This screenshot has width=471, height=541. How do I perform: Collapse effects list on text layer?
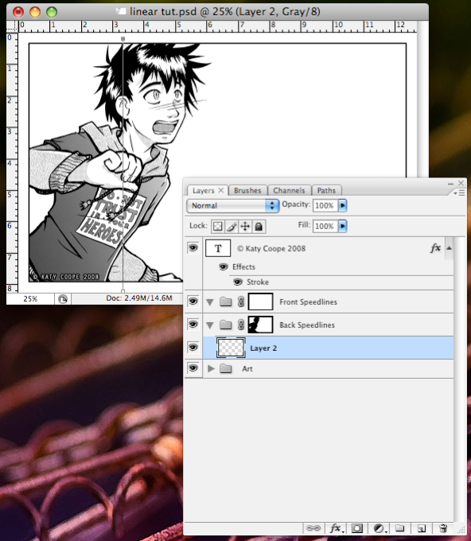449,248
